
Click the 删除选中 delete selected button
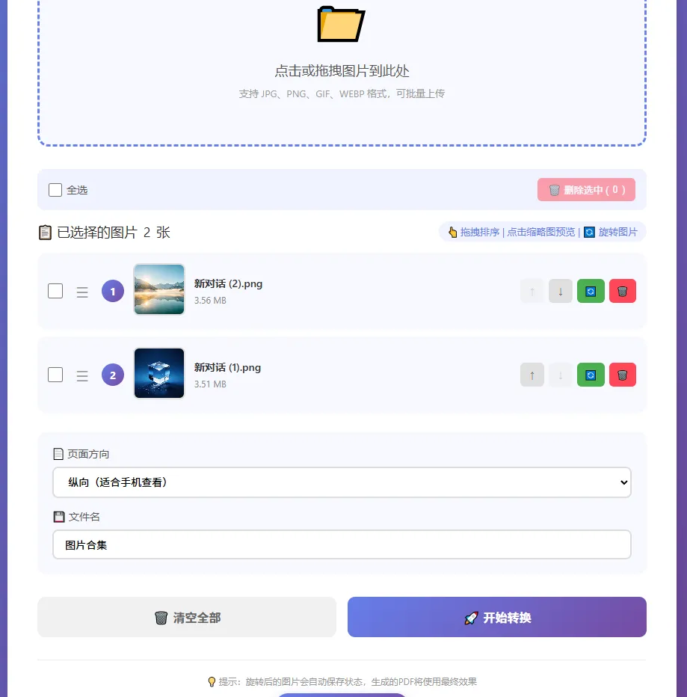[586, 190]
